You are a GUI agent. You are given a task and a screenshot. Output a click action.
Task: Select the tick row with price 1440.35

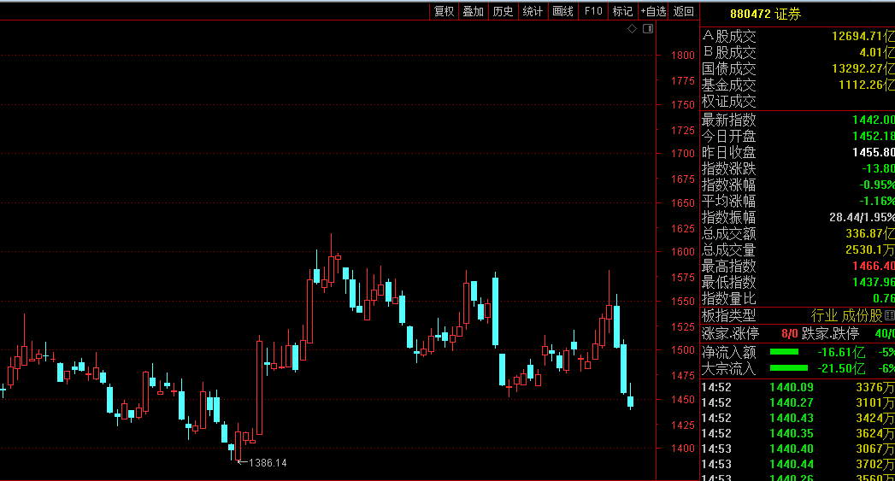click(x=798, y=434)
